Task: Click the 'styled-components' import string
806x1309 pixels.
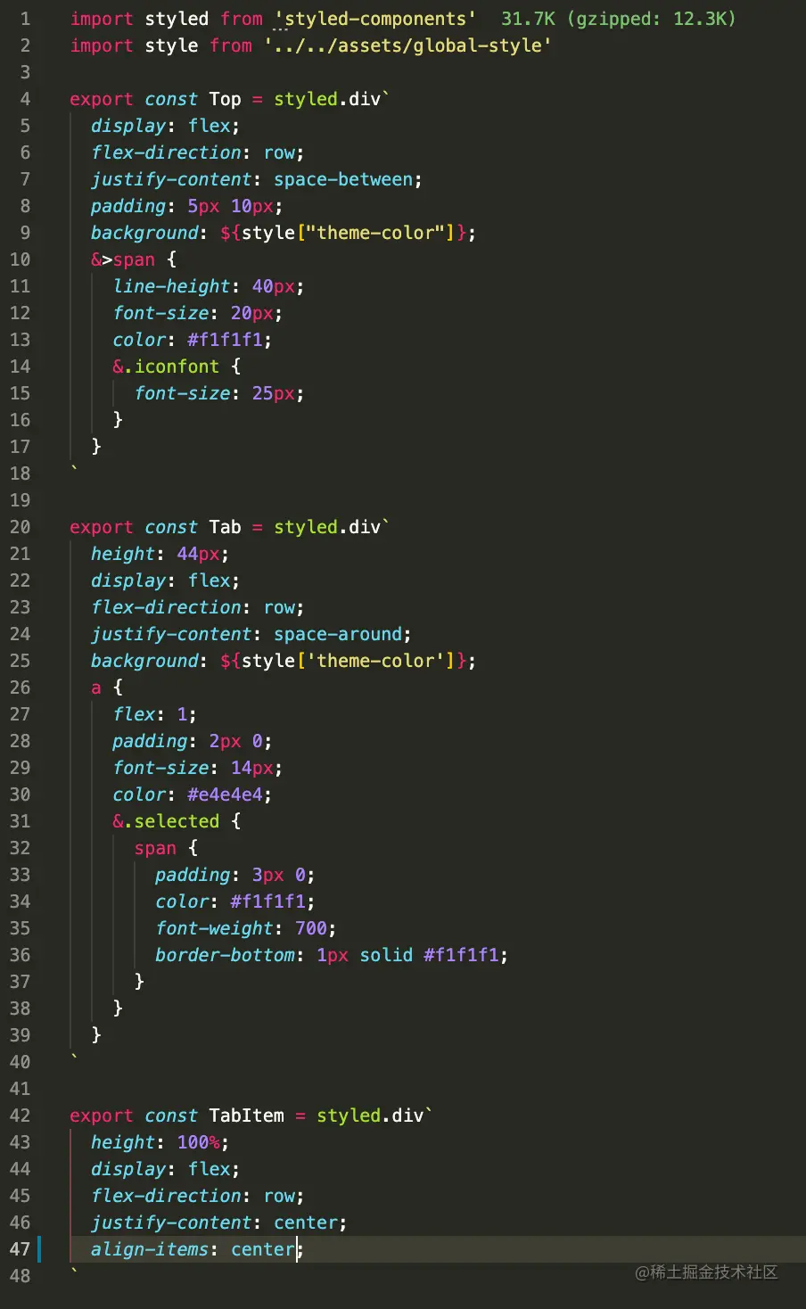Action: [x=374, y=19]
